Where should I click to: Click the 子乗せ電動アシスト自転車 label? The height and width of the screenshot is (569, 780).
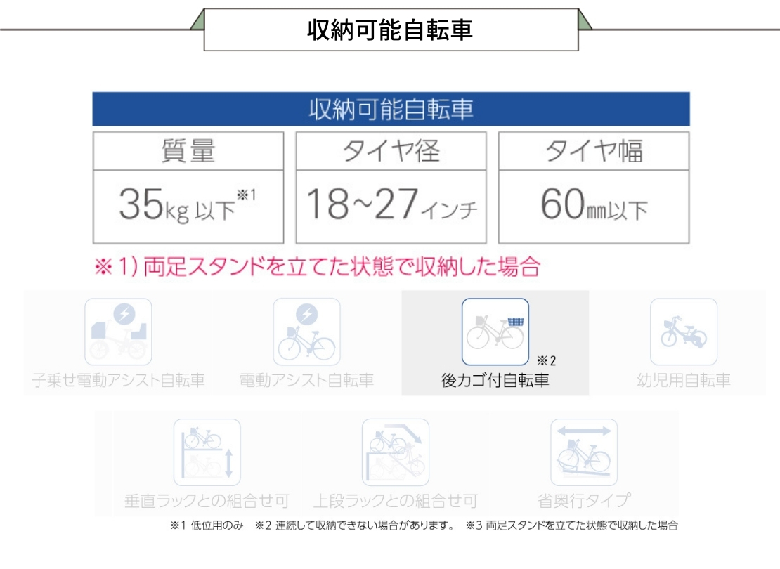tap(118, 381)
